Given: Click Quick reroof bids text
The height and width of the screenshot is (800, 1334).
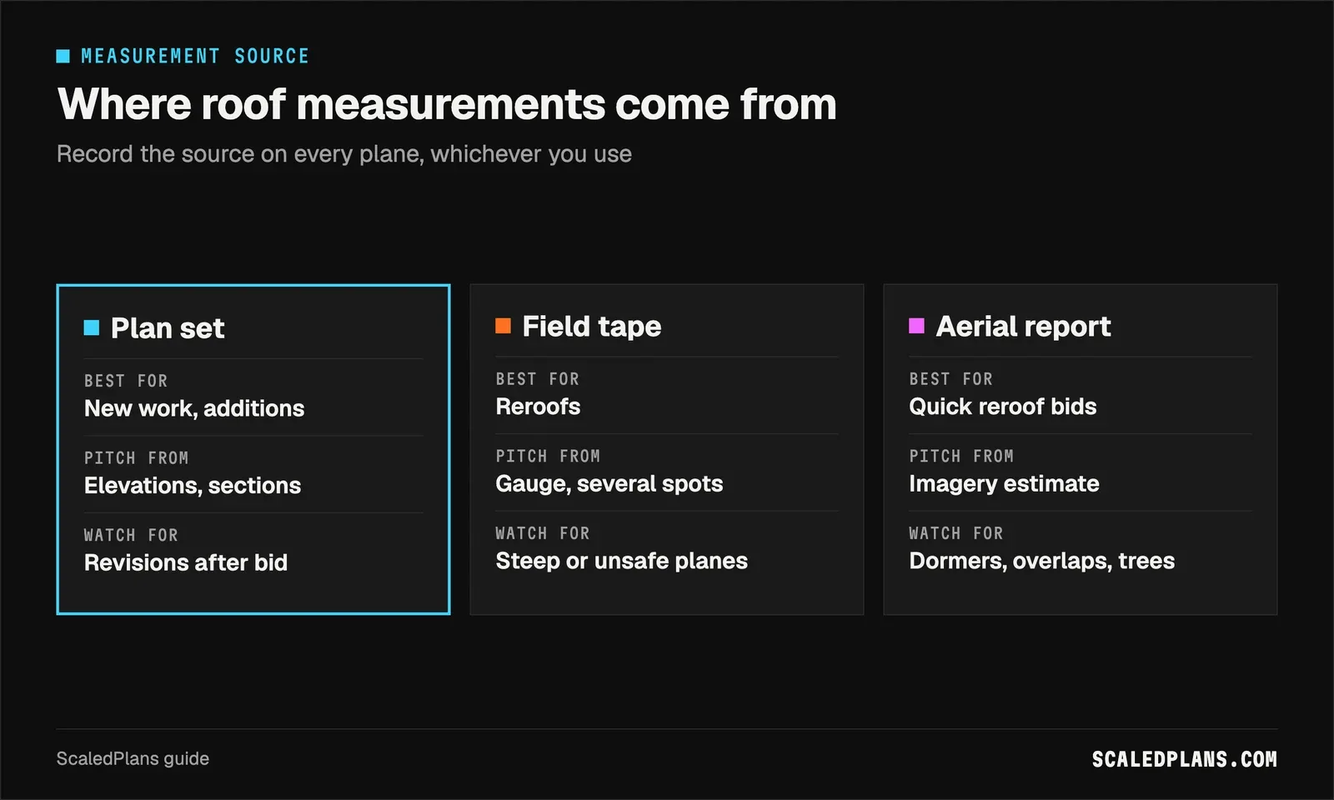Looking at the screenshot, I should tap(1003, 407).
